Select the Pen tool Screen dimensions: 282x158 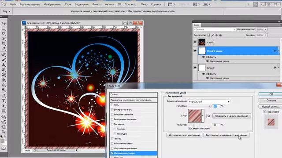(x=4, y=96)
